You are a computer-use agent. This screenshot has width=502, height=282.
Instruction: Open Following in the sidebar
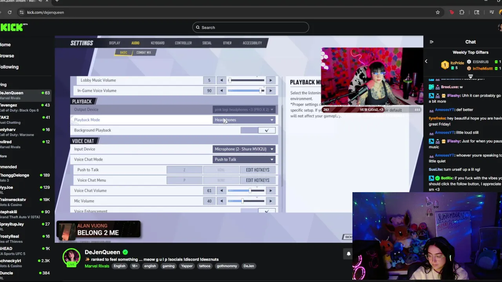9,67
